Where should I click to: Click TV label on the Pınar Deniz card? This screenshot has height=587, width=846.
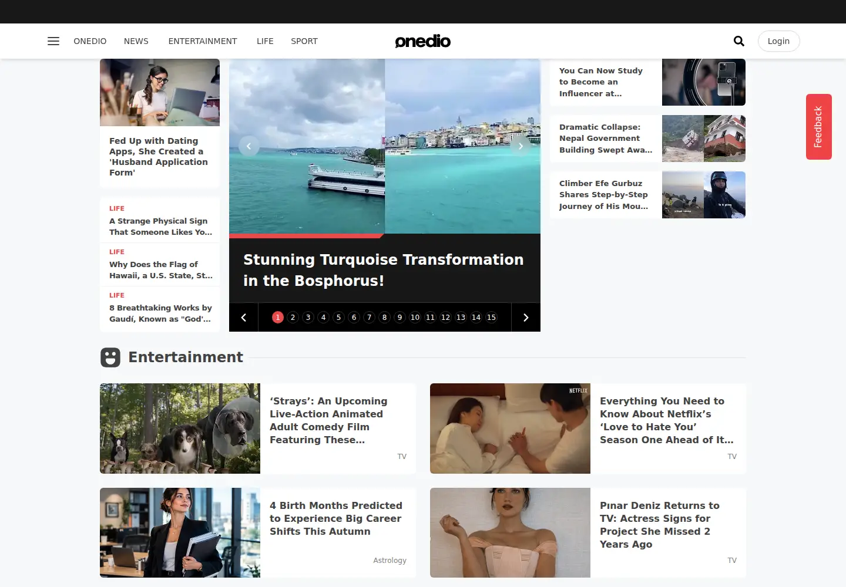732,561
